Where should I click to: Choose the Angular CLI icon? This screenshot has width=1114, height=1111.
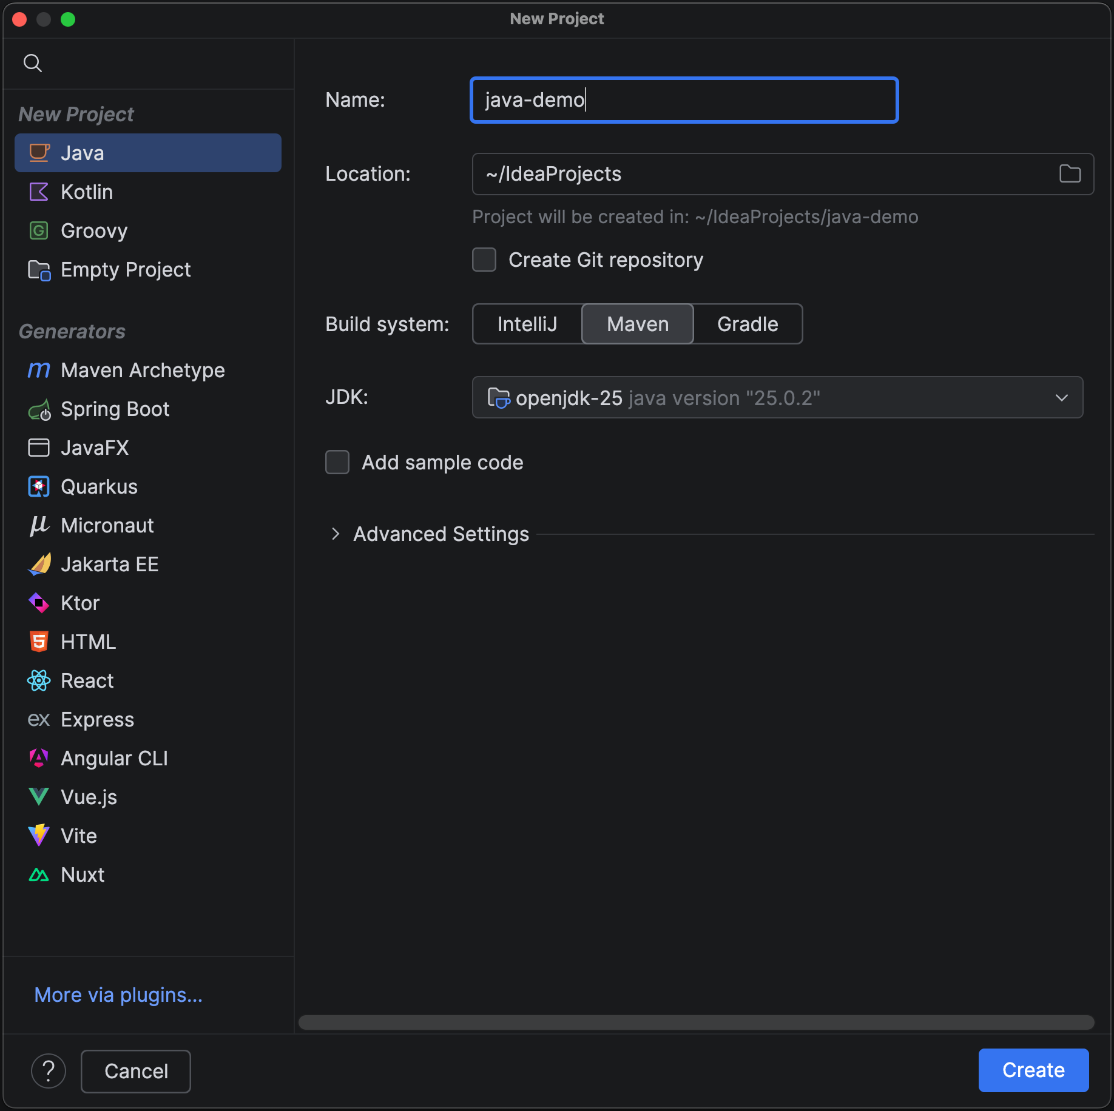[39, 759]
